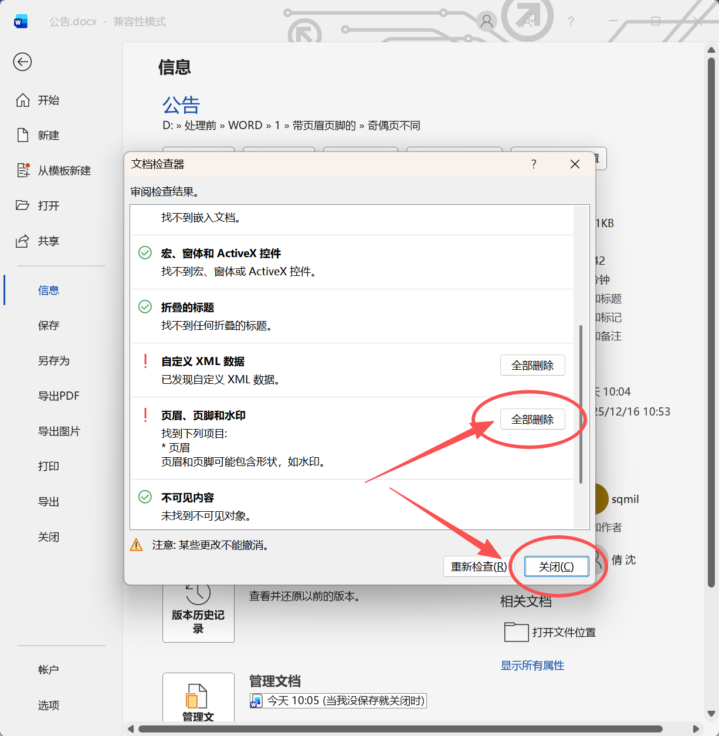Click the document title 公告
The image size is (719, 736).
(x=181, y=105)
